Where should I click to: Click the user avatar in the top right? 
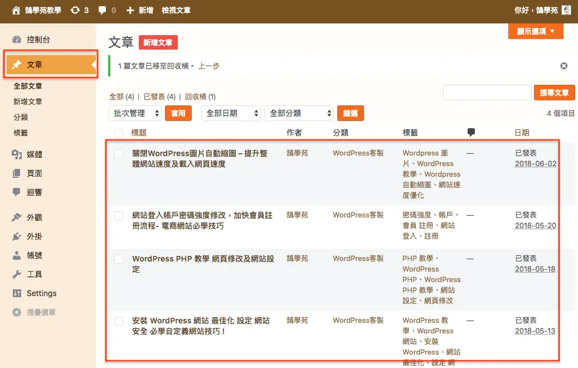tap(566, 11)
